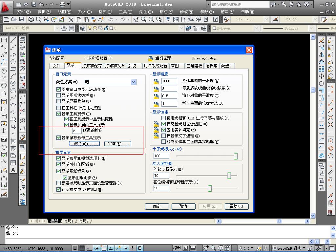Click the 延迟的秒数 input field
The width and height of the screenshot is (336, 252).
click(77, 131)
